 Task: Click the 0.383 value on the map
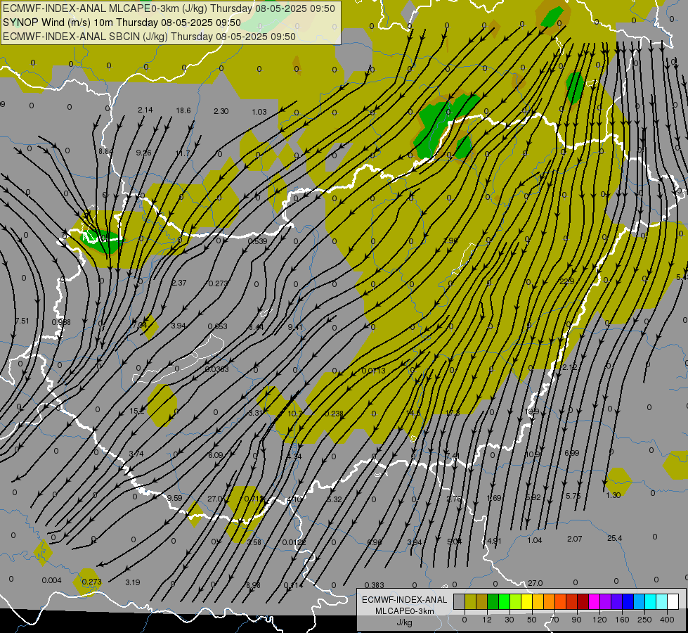coord(375,585)
